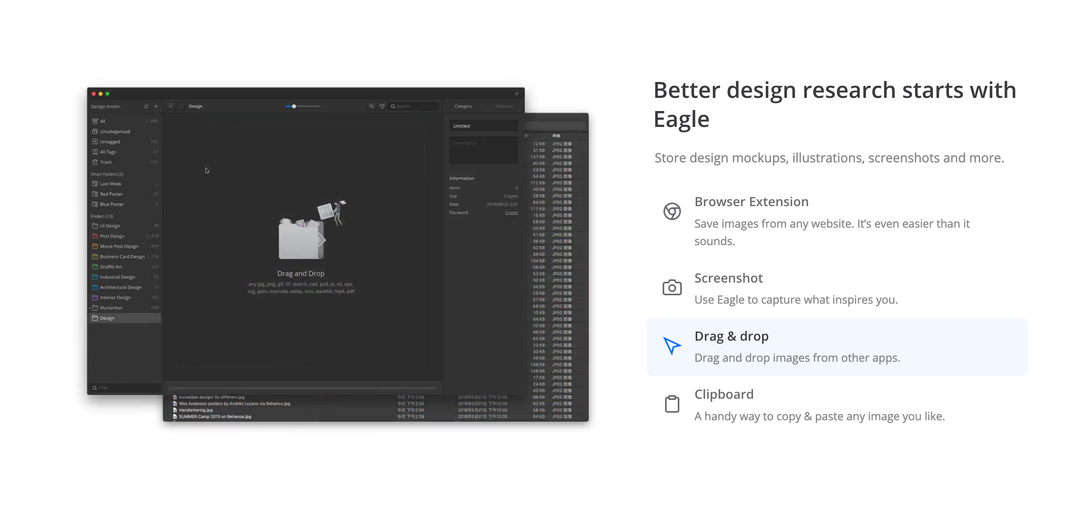Image resolution: width=1069 pixels, height=509 pixels.
Task: Switch to the Selection tab
Action: pos(504,107)
